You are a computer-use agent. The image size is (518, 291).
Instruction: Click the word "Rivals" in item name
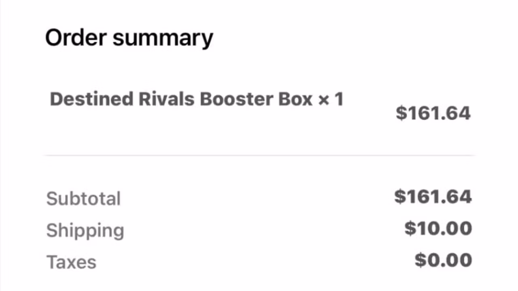[167, 99]
